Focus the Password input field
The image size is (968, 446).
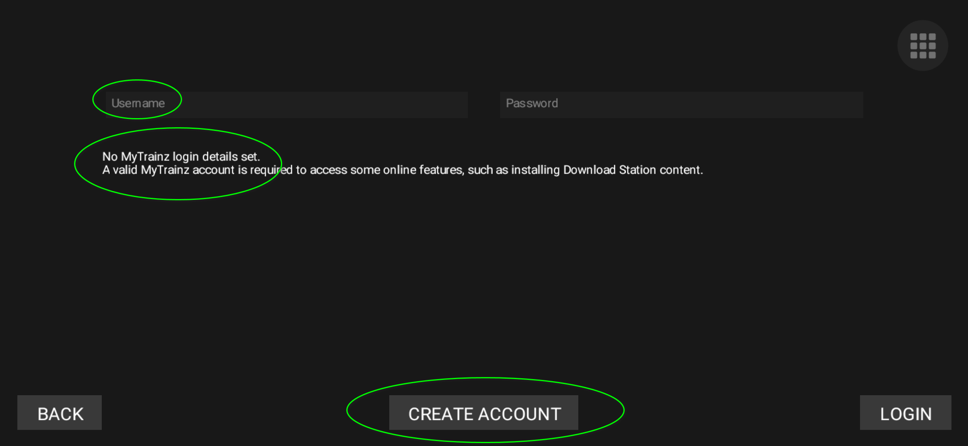point(681,104)
